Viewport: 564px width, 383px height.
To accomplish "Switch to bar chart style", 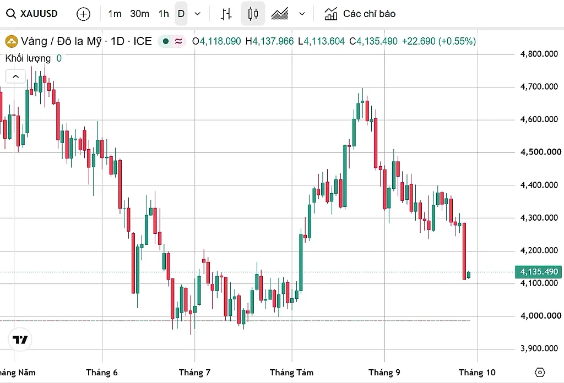I will click(226, 14).
